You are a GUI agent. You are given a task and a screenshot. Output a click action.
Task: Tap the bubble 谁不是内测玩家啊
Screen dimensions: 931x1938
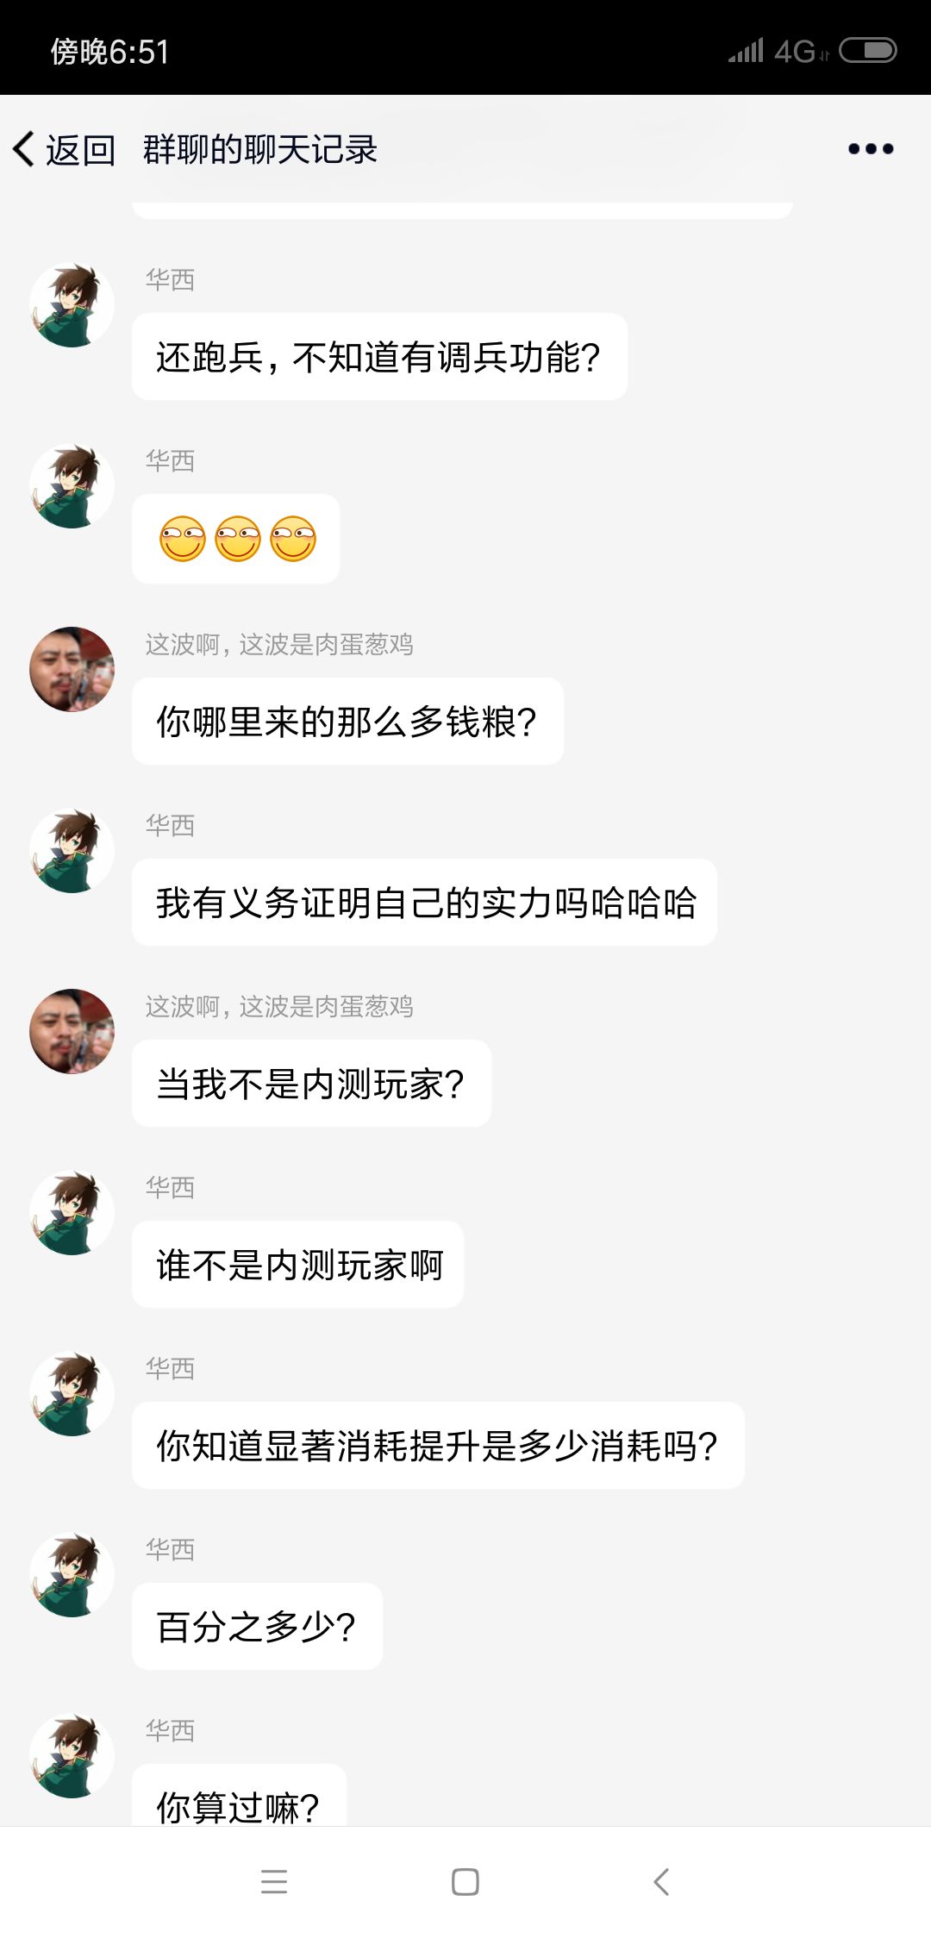click(298, 1265)
